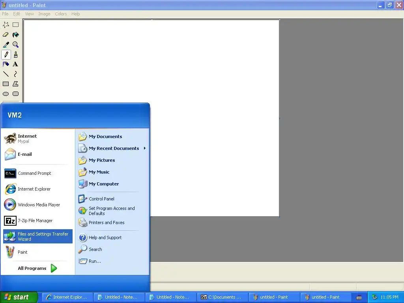
Task: Open Set Program Access and Defaults
Action: [x=112, y=211]
